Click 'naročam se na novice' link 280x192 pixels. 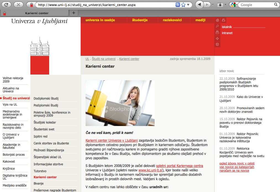tap(234, 171)
